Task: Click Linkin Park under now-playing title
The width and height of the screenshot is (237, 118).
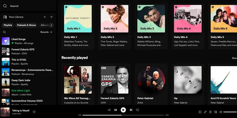Action: click(17, 114)
